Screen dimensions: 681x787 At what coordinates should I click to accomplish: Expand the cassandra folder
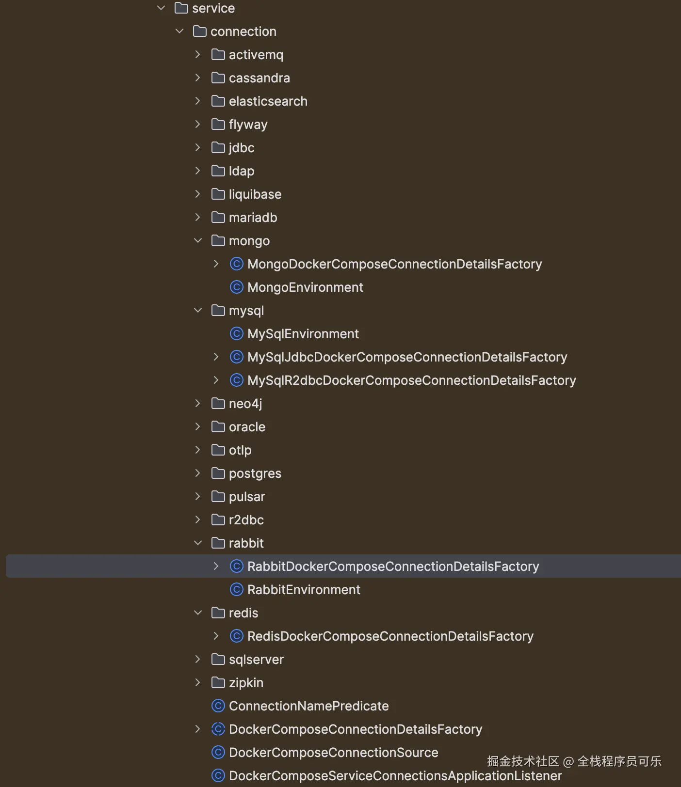click(197, 78)
